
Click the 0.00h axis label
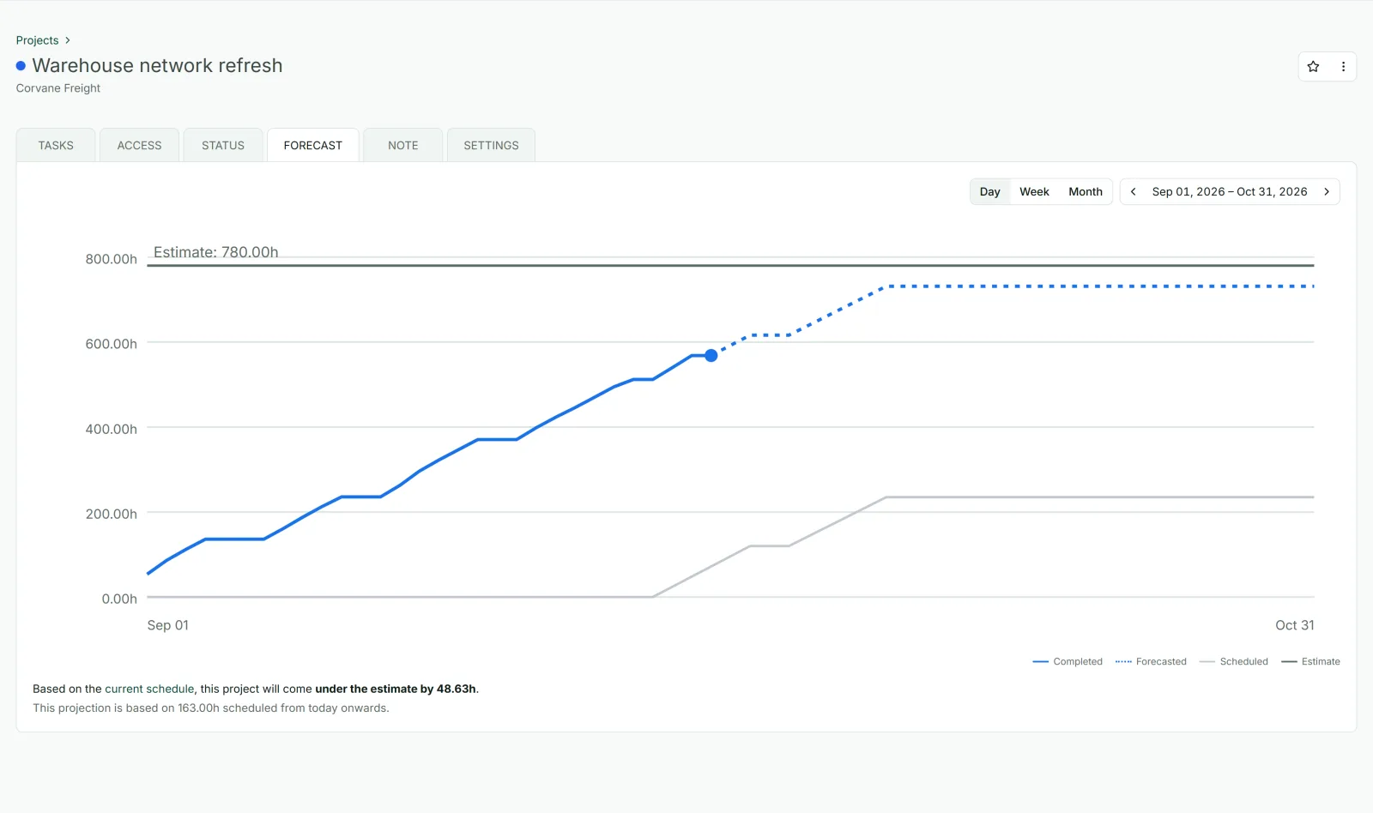click(x=119, y=599)
